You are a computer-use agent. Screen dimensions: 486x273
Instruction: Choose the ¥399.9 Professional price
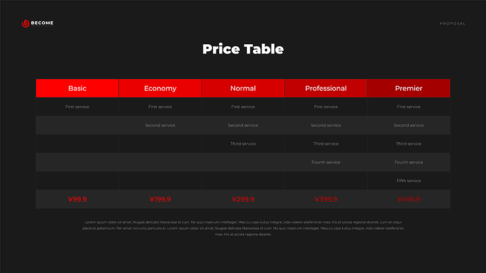(326, 199)
